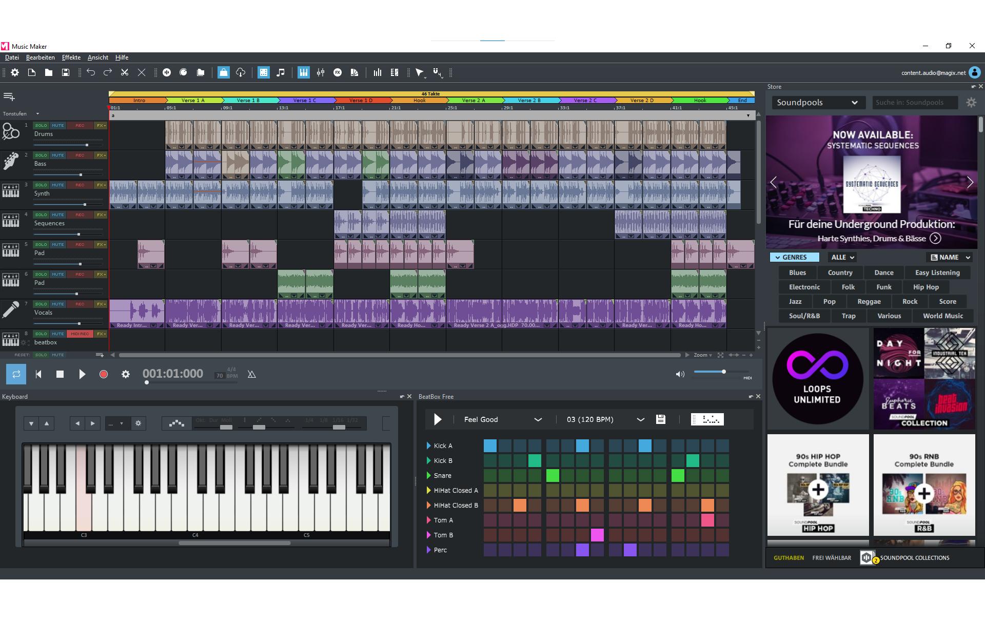Arm REC on the Synth track
The image size is (985, 620).
80,185
